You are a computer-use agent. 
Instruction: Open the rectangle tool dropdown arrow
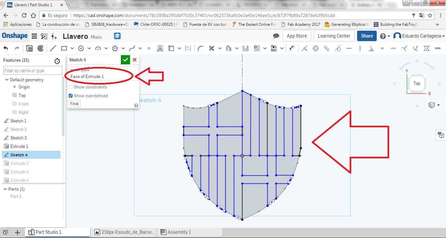point(72,48)
